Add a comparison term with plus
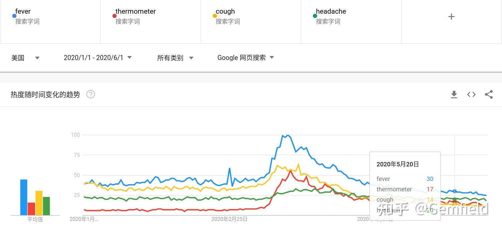Image resolution: width=502 pixels, height=229 pixels. (451, 17)
